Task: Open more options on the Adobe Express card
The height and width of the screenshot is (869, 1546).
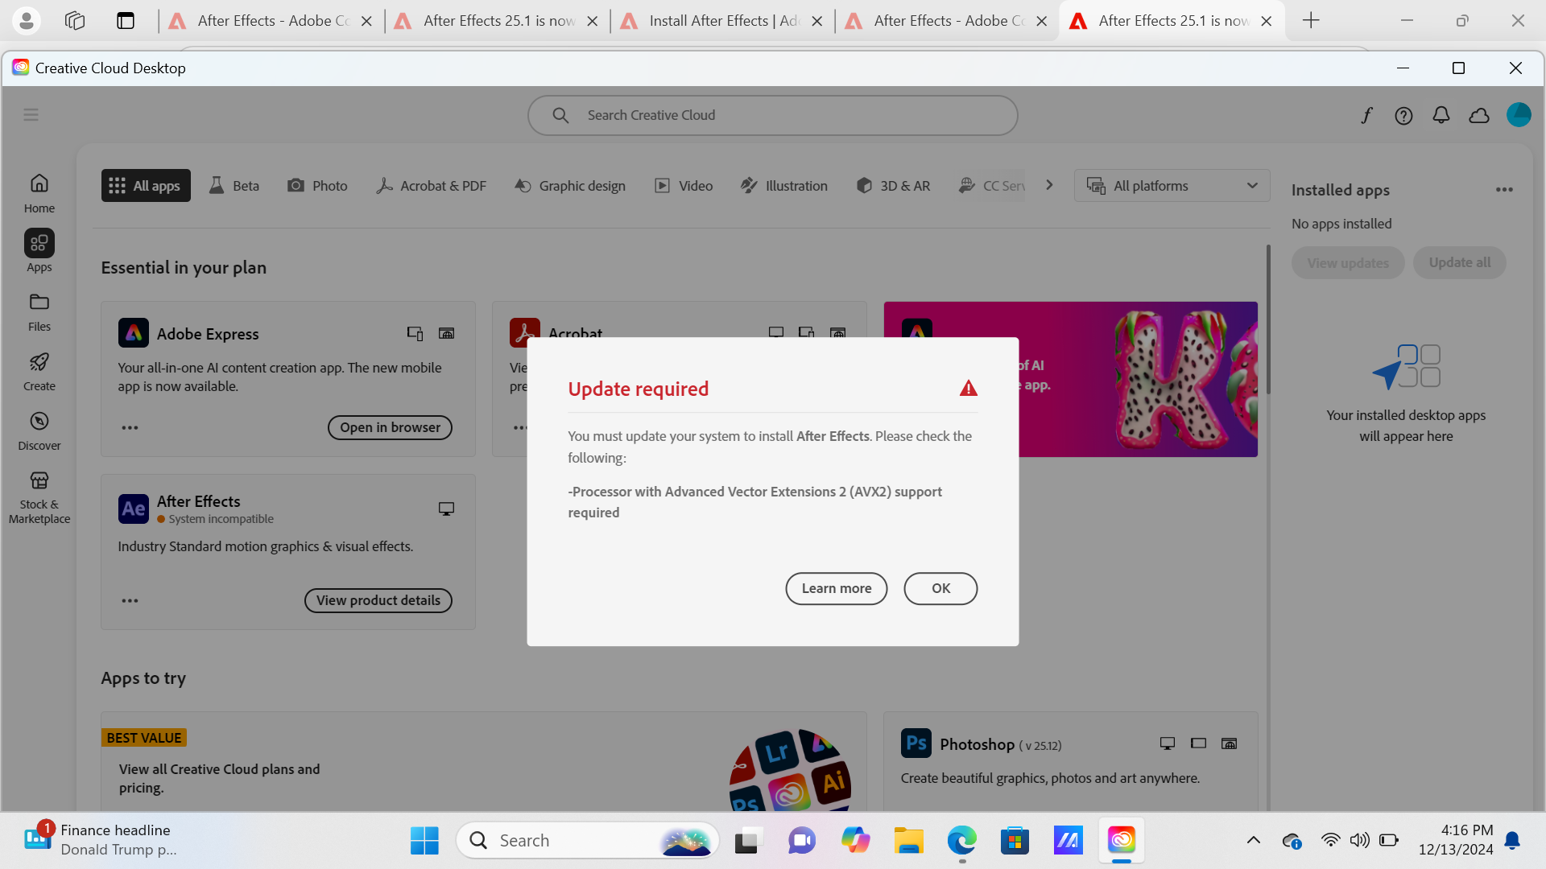Action: coord(129,427)
